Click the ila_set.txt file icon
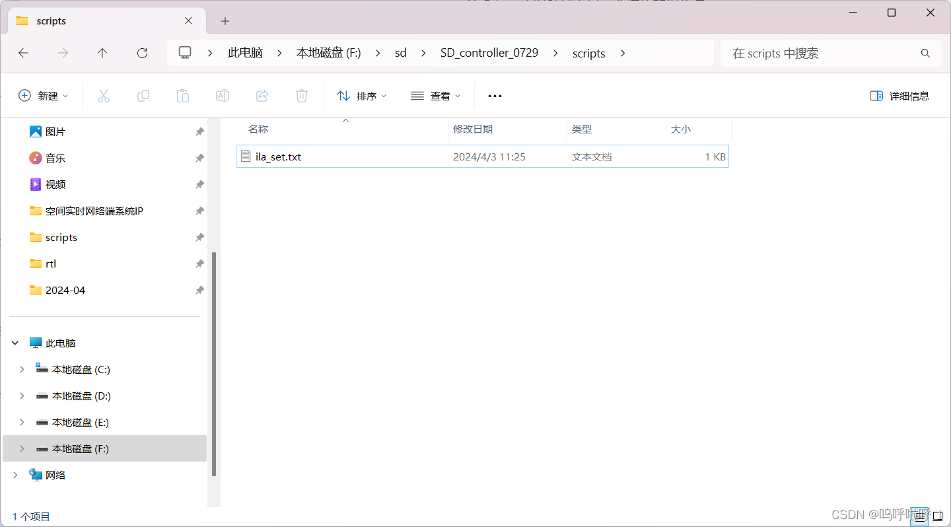 [x=246, y=157]
